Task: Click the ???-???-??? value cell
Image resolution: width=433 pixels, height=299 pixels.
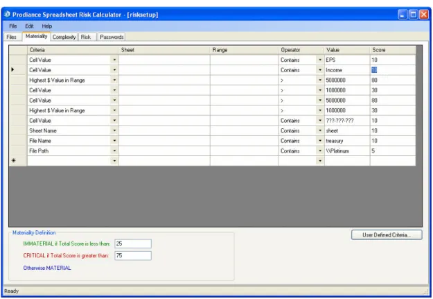Action: 347,120
